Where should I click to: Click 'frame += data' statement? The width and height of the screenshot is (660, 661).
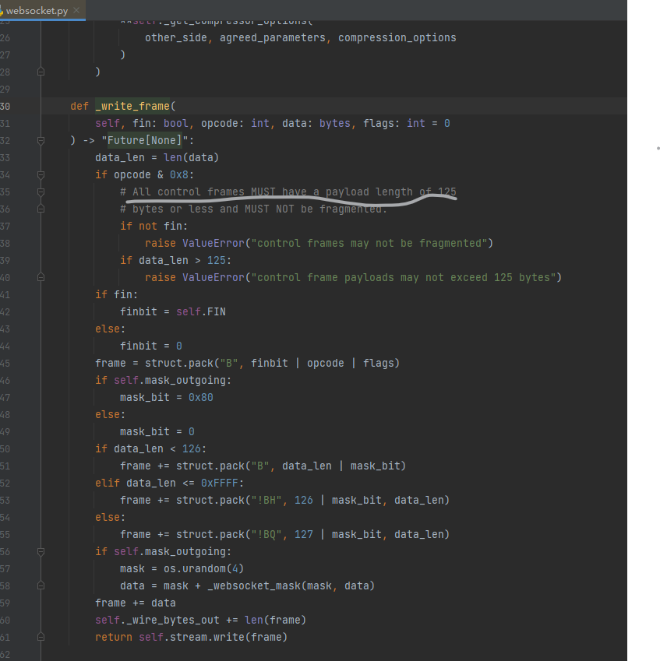point(136,603)
